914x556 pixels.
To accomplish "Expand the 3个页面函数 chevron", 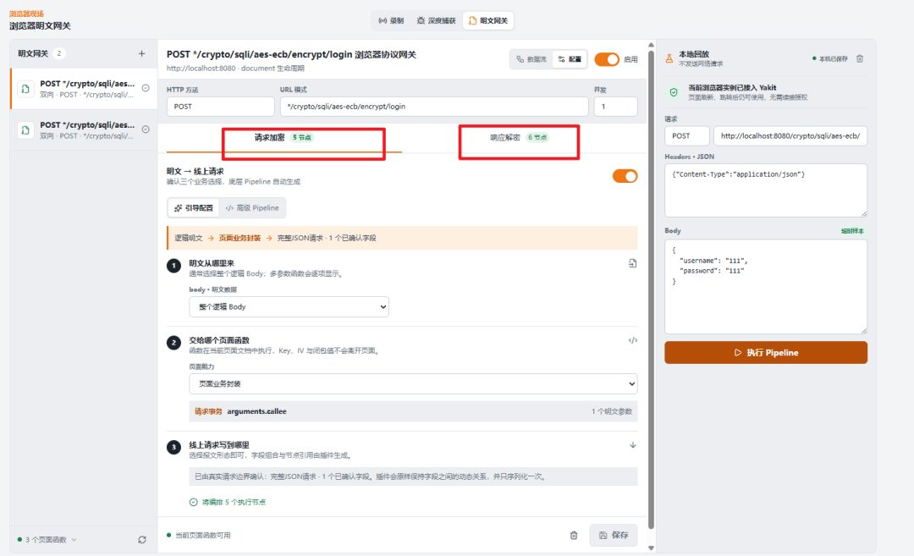I will point(74,540).
